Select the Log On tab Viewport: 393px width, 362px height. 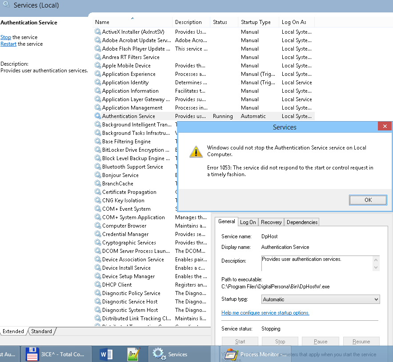[x=248, y=222]
